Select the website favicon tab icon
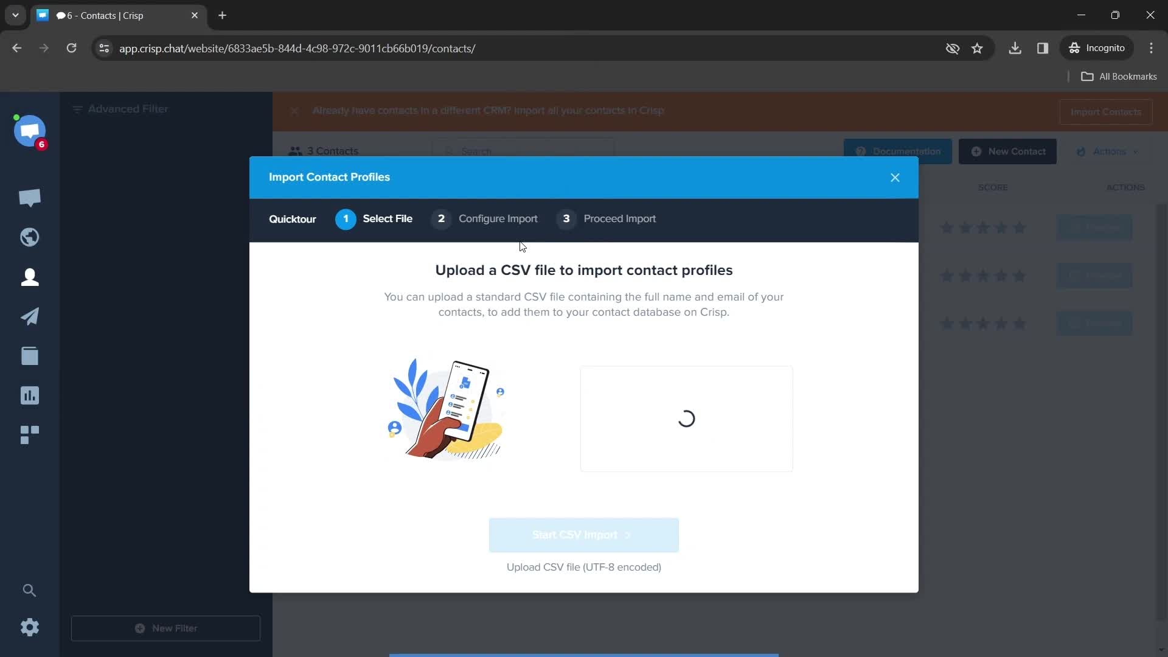This screenshot has height=657, width=1168. coord(43,15)
